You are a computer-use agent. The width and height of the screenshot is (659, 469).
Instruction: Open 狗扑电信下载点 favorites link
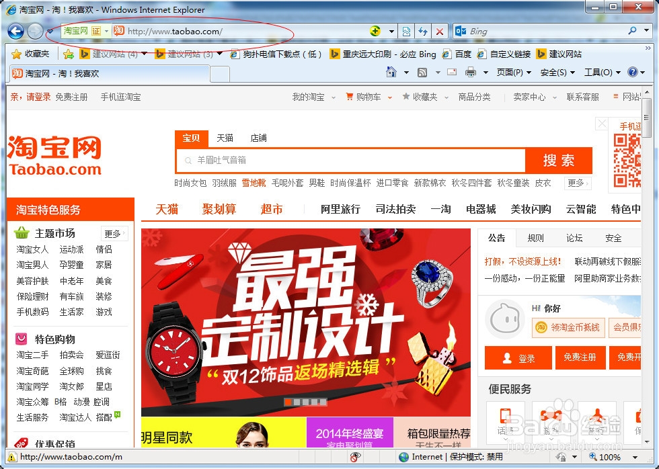276,54
